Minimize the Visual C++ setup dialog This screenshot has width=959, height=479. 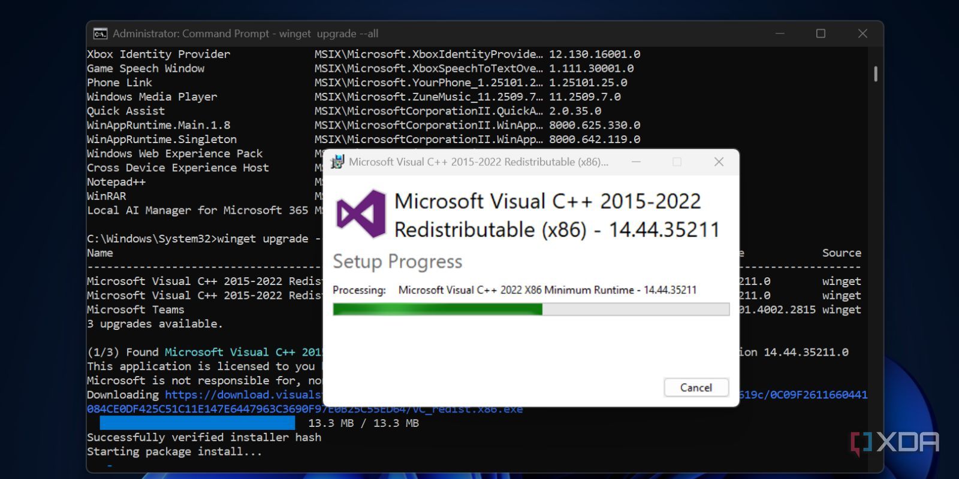point(636,162)
